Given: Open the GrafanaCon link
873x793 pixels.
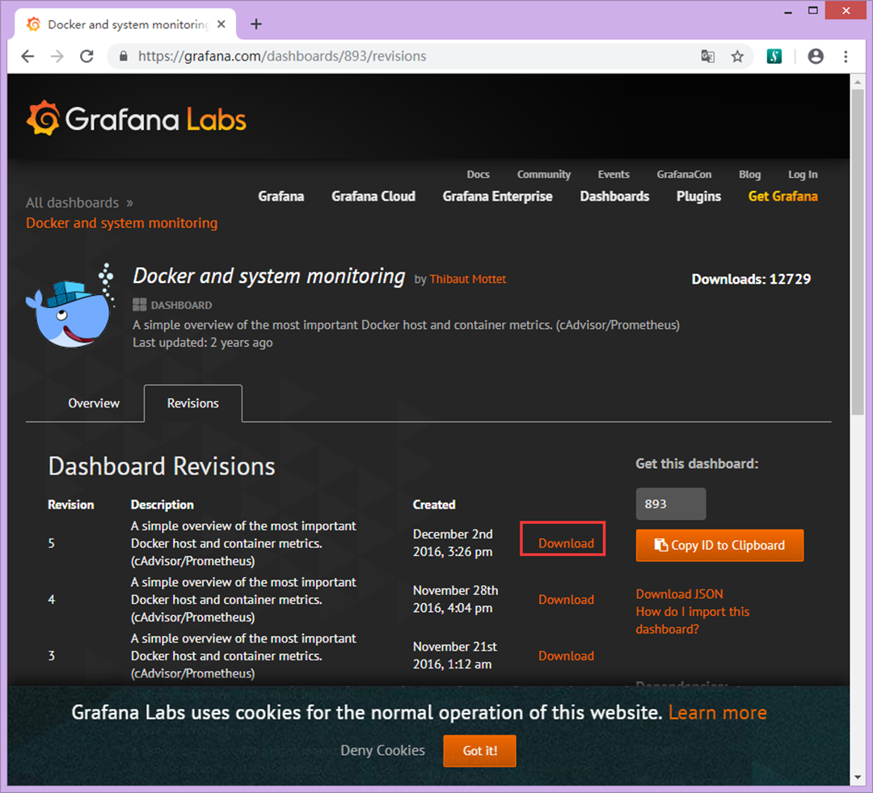Looking at the screenshot, I should click(684, 175).
